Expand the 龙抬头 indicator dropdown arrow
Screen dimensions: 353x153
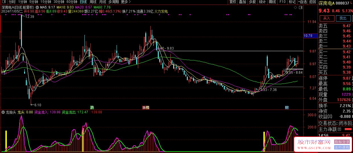[3, 112]
